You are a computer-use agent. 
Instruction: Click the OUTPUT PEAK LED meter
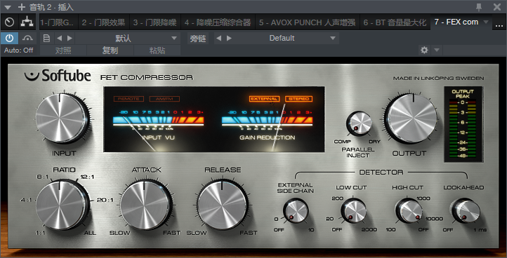click(463, 124)
